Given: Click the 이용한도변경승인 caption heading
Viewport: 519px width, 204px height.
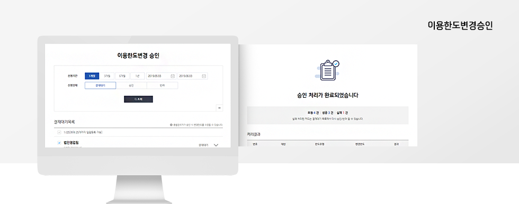Looking at the screenshot, I should (x=460, y=26).
